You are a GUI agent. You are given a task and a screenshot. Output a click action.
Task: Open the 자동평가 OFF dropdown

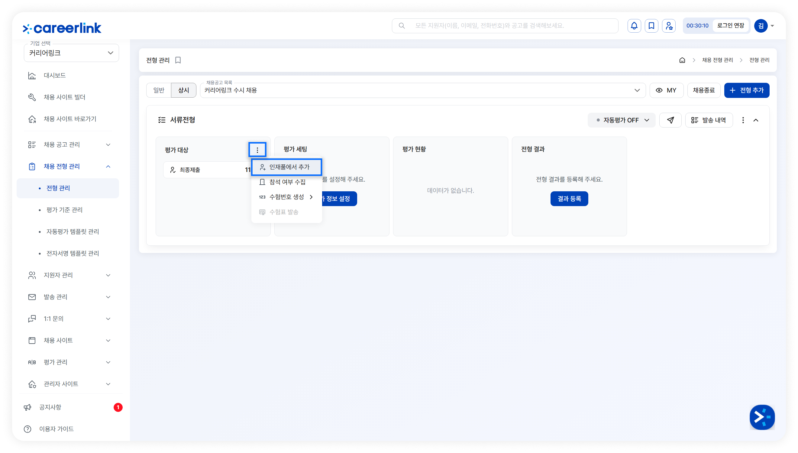point(621,120)
